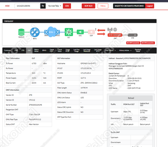
Task: Click the left switch icon labeled BRAS
Action: (x=46, y=32)
